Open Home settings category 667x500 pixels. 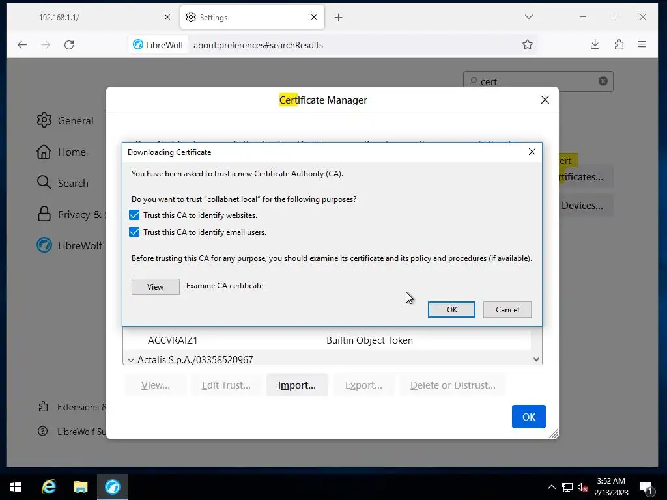61,152
